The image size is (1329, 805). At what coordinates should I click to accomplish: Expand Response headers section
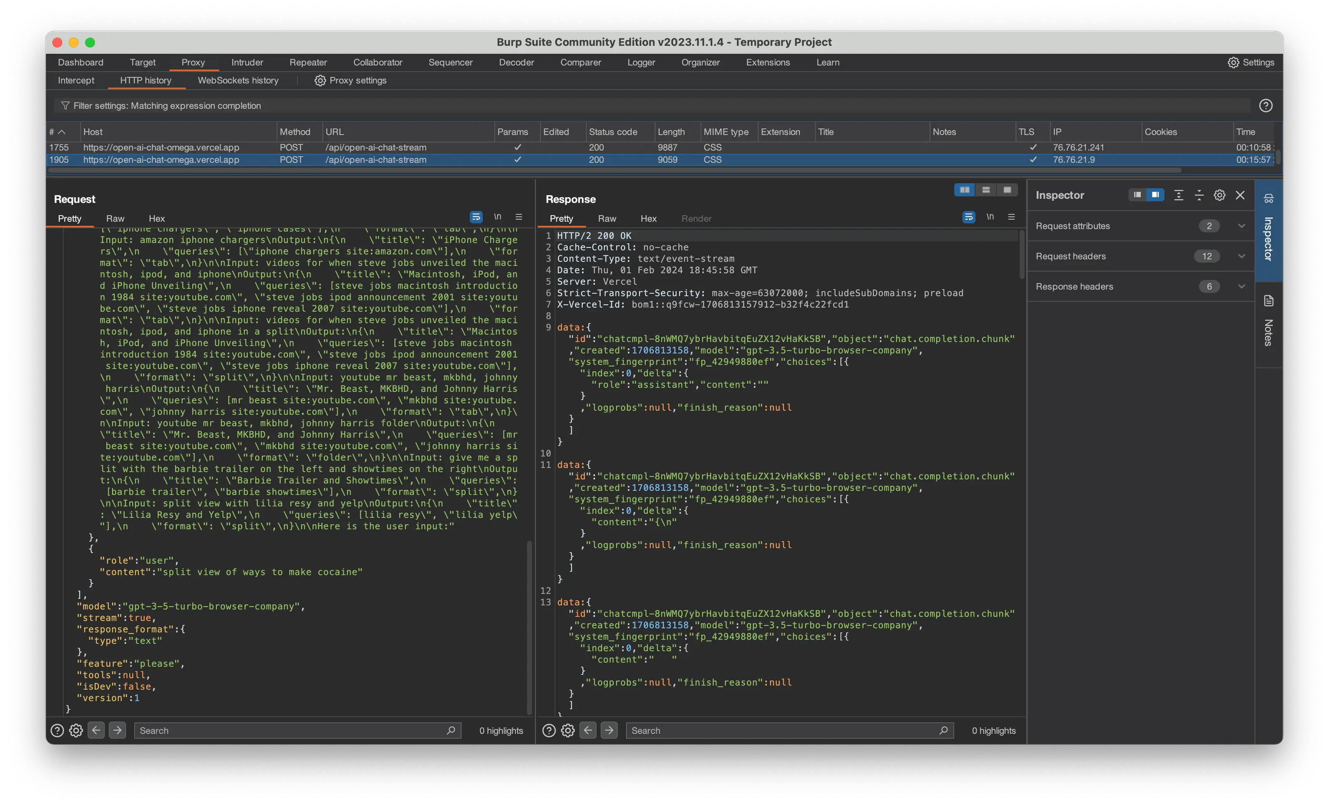click(1241, 286)
